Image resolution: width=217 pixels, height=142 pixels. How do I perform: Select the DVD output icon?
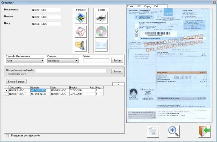pyautogui.click(x=101, y=32)
